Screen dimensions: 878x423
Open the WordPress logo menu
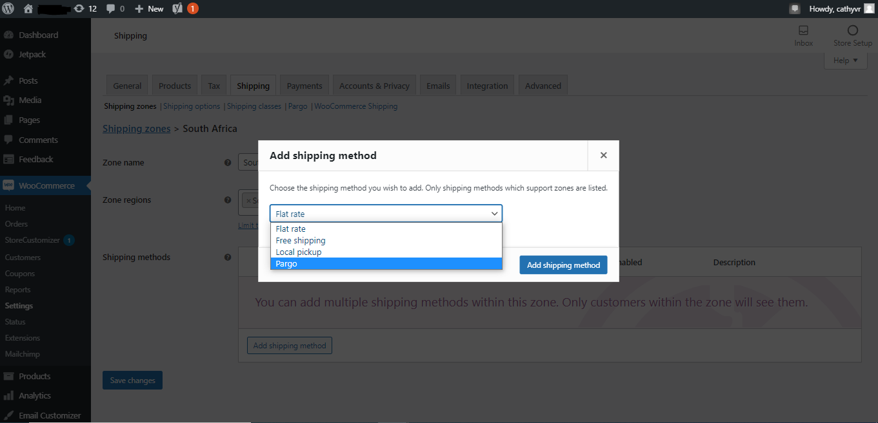point(7,8)
